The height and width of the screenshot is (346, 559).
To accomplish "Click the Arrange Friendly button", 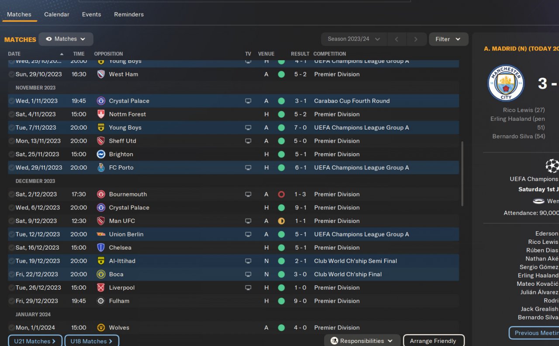I will click(433, 341).
